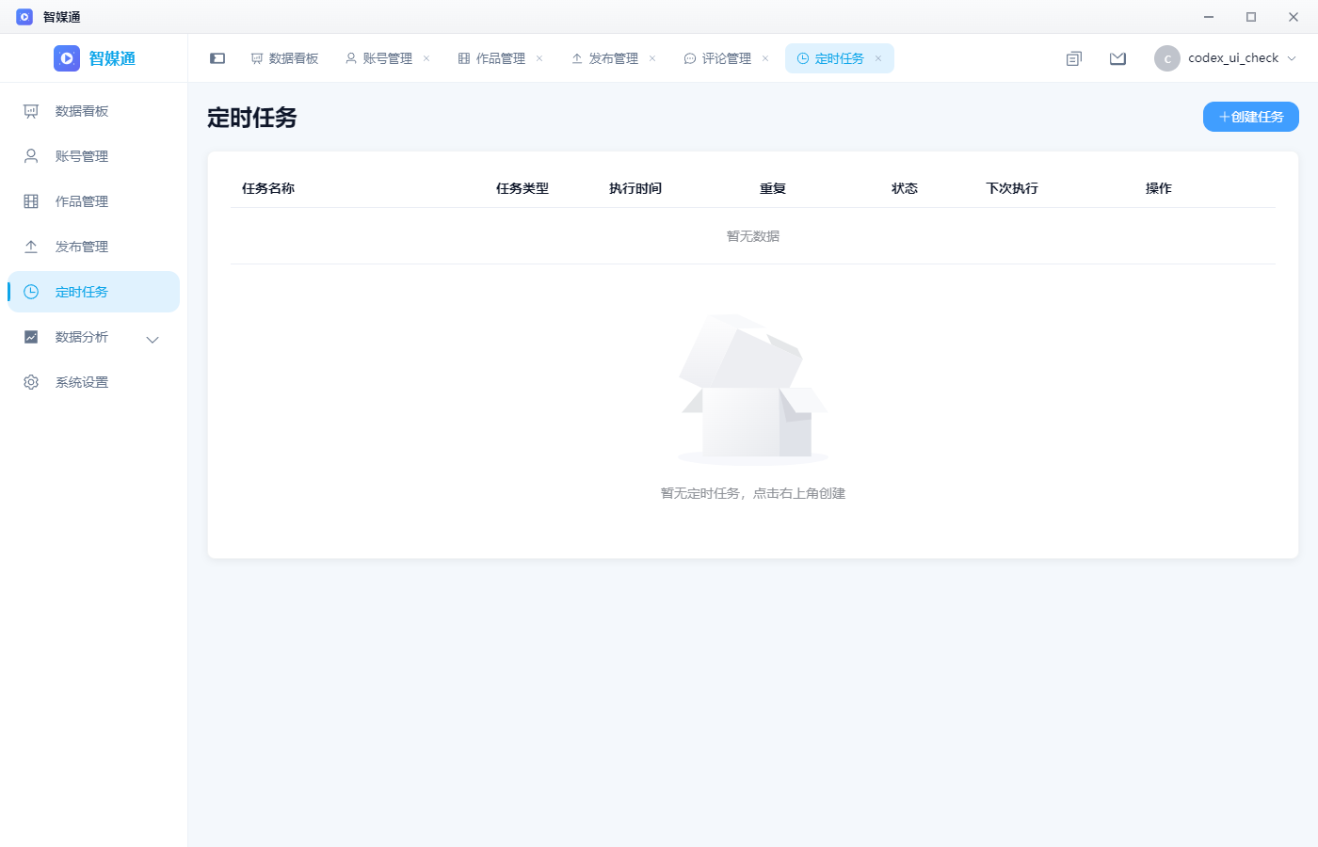Switch to the 数据看板 tab
Screen dimensions: 1318x847
pos(284,58)
